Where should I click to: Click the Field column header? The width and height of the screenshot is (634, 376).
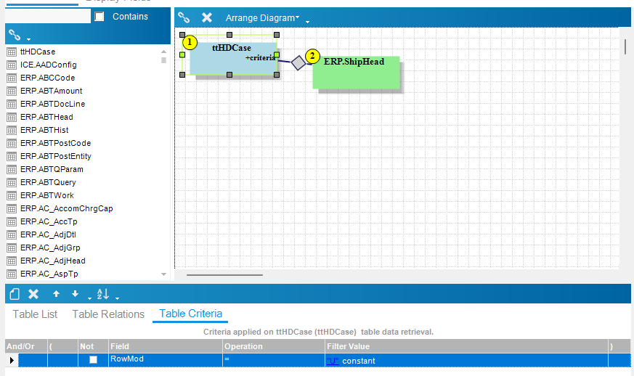tap(166, 346)
